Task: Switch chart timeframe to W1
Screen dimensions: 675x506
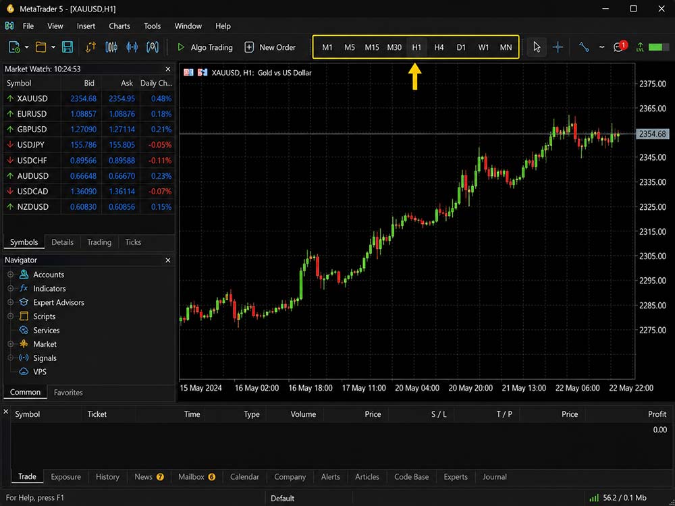Action: click(x=483, y=47)
